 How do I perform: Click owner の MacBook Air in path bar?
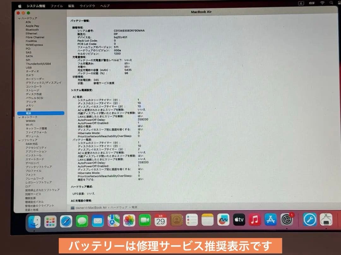point(91,207)
